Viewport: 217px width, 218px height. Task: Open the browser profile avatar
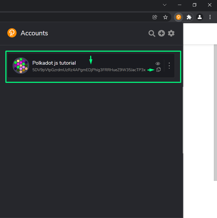click(199, 17)
